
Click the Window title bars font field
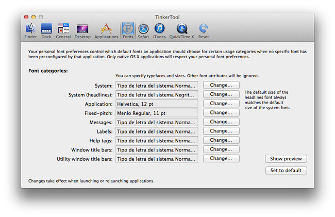coord(157,149)
